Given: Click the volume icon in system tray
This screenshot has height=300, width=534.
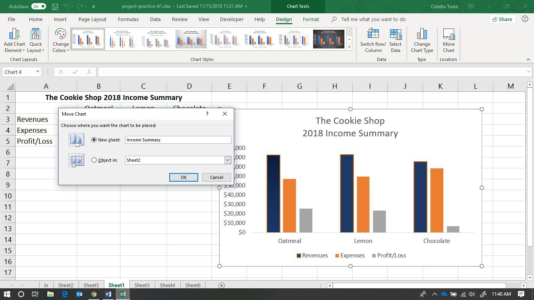Looking at the screenshot, I should (x=472, y=294).
